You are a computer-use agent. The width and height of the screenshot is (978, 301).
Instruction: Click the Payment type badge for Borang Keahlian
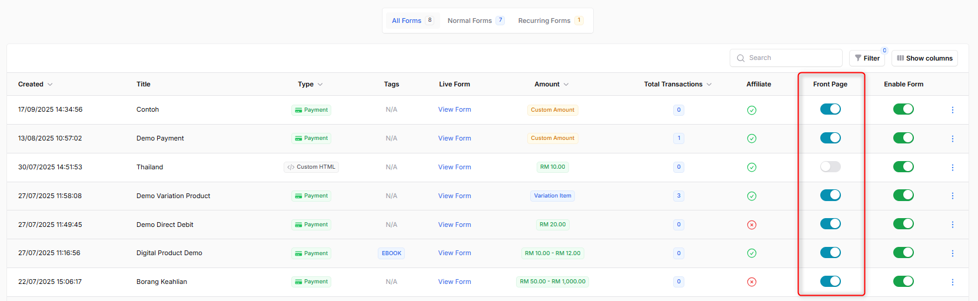311,282
